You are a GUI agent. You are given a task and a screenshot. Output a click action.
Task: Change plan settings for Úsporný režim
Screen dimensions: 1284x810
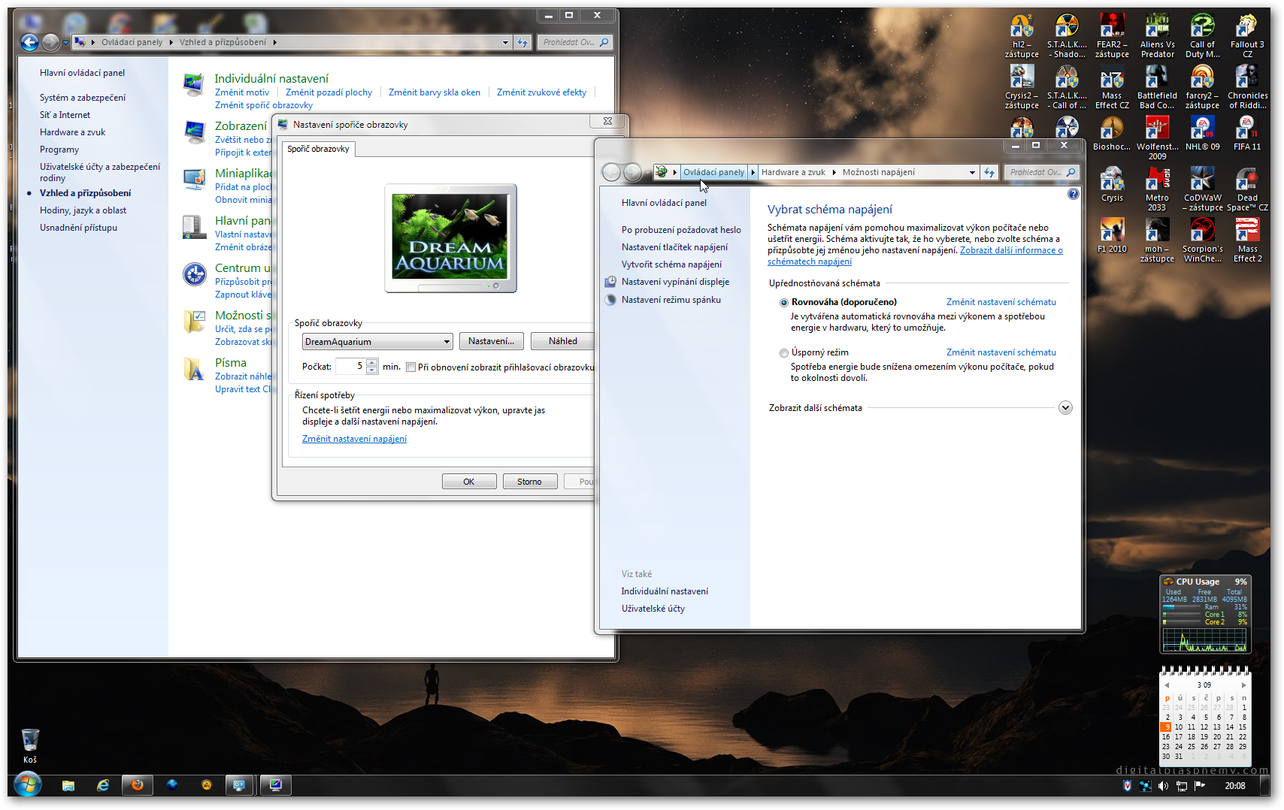[1001, 352]
